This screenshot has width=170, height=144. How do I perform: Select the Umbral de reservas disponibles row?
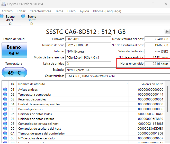tap(83, 104)
